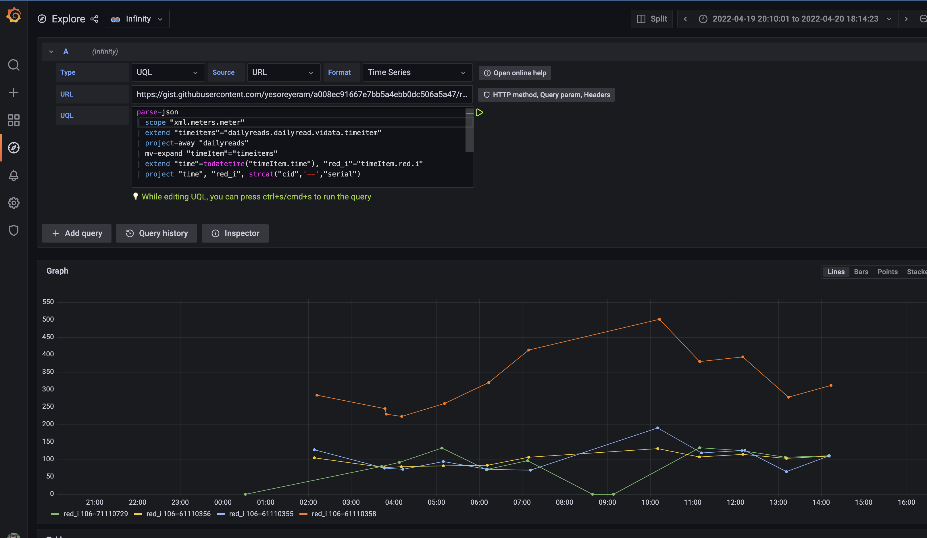Click the share icon next to Explore
This screenshot has width=927, height=538.
pyautogui.click(x=95, y=19)
